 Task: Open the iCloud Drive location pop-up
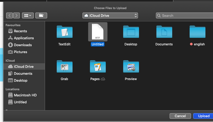[110, 15]
